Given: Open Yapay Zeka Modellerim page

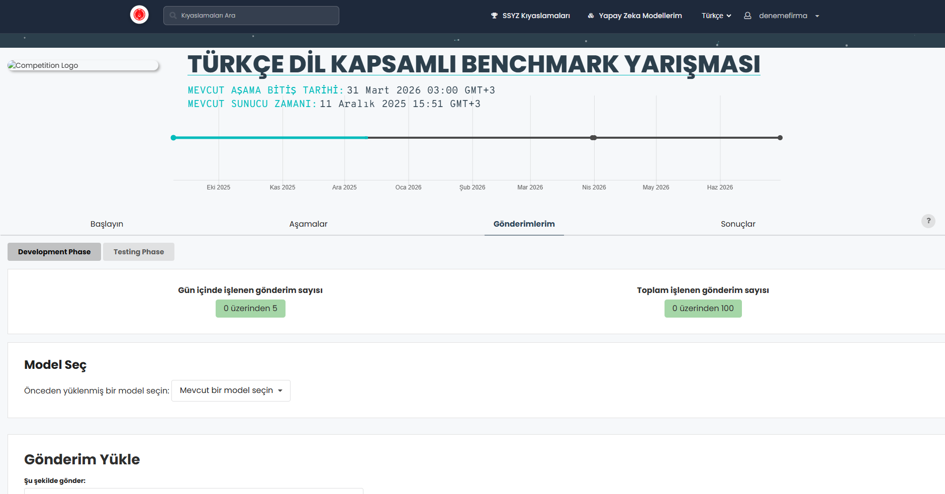Looking at the screenshot, I should pyautogui.click(x=640, y=16).
